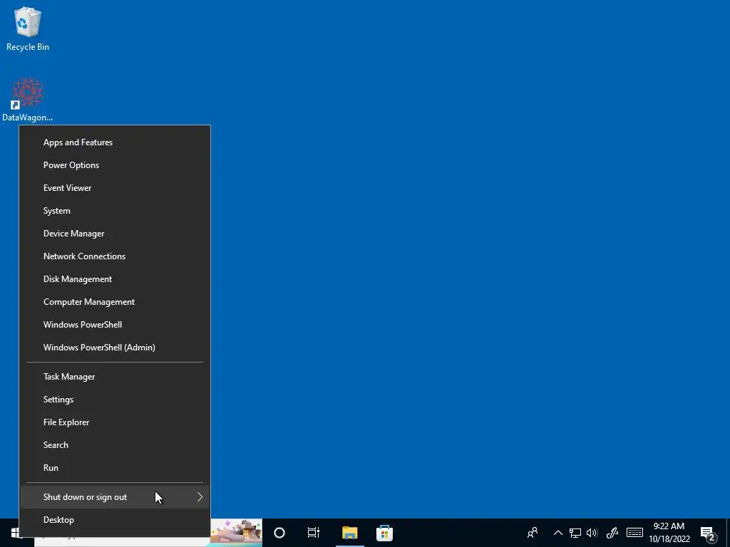Viewport: 730px width, 547px height.
Task: Open Task View on the taskbar
Action: point(314,533)
